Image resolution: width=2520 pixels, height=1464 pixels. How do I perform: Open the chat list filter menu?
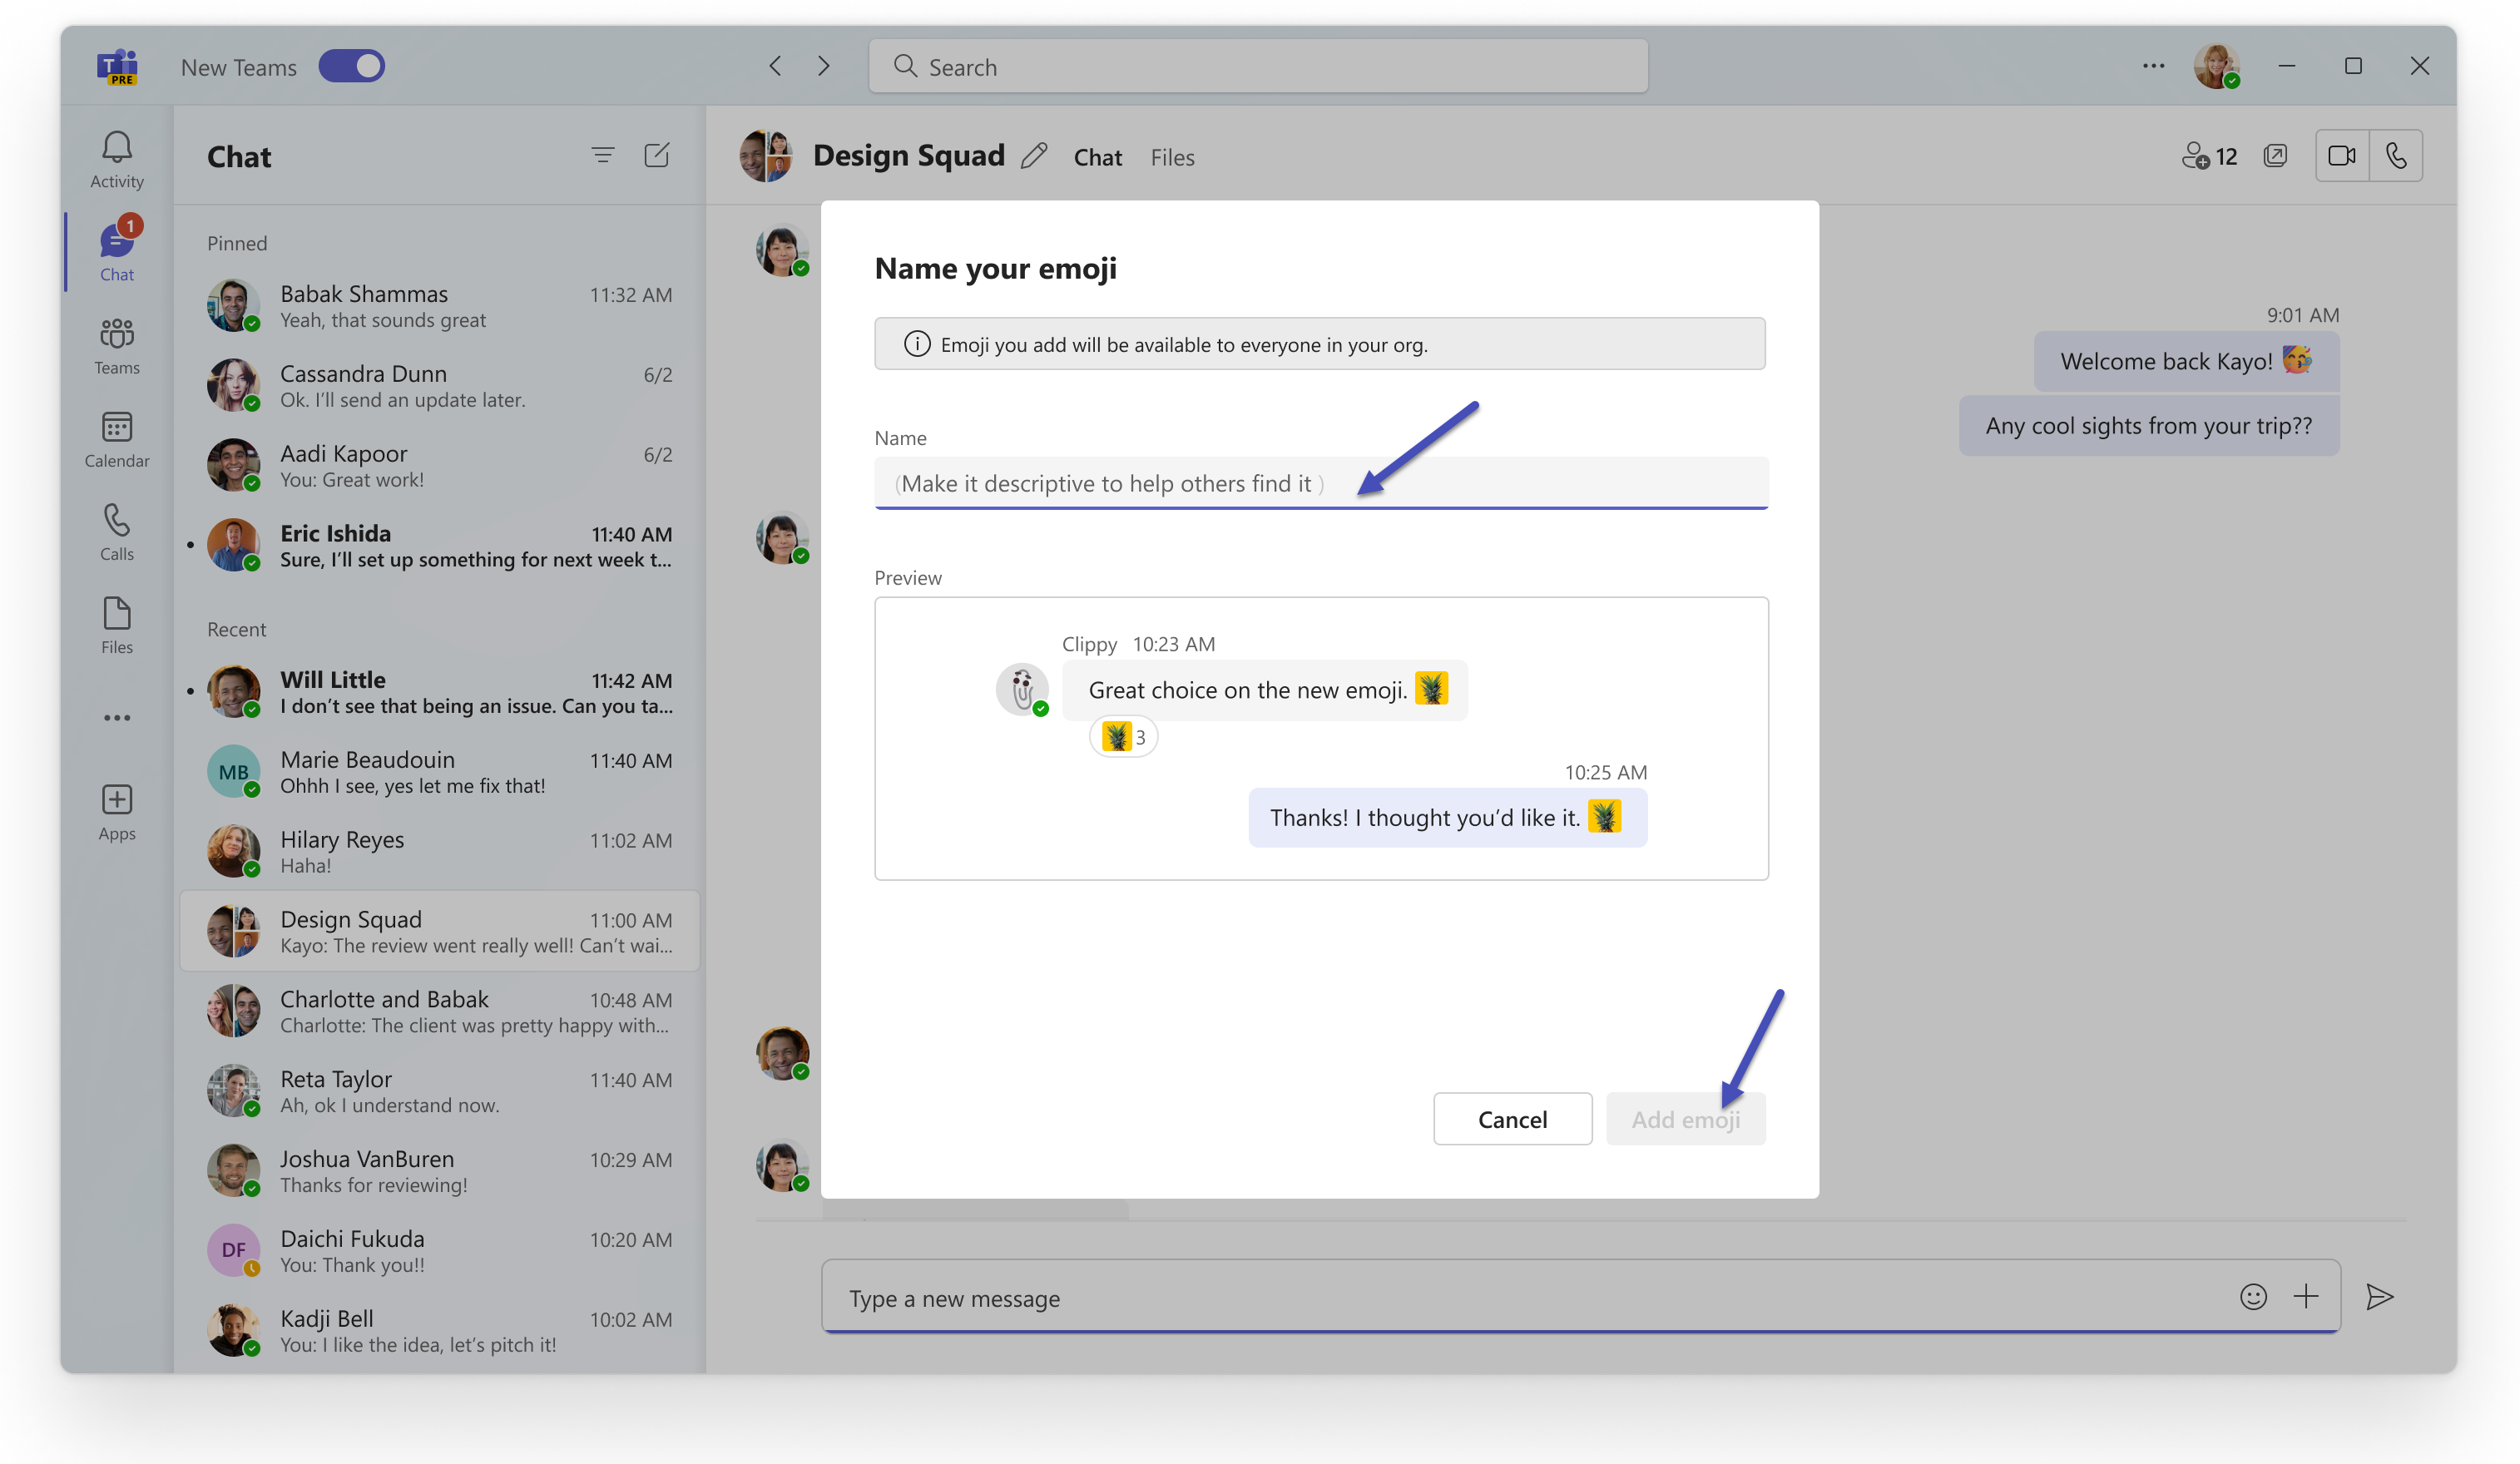click(602, 155)
